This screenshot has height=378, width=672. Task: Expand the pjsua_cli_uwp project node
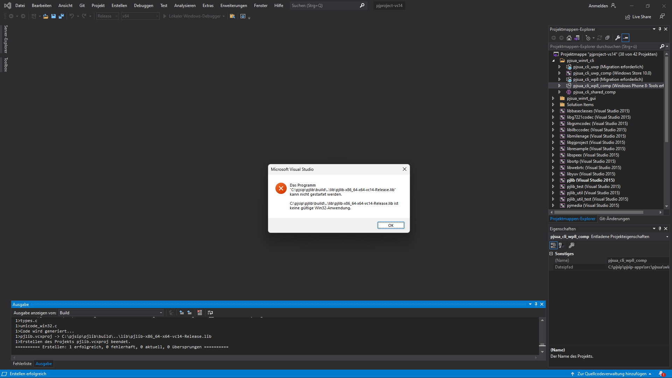[559, 67]
